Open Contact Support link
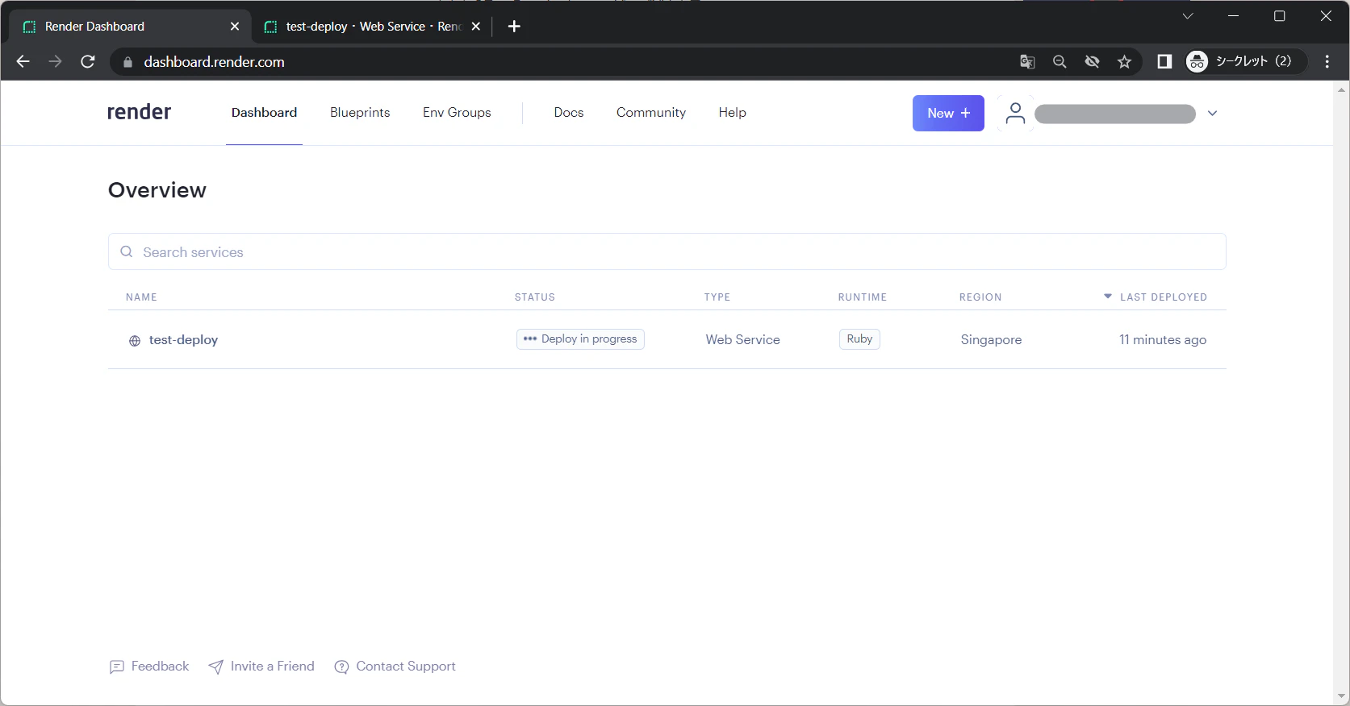The width and height of the screenshot is (1350, 706). 395,667
